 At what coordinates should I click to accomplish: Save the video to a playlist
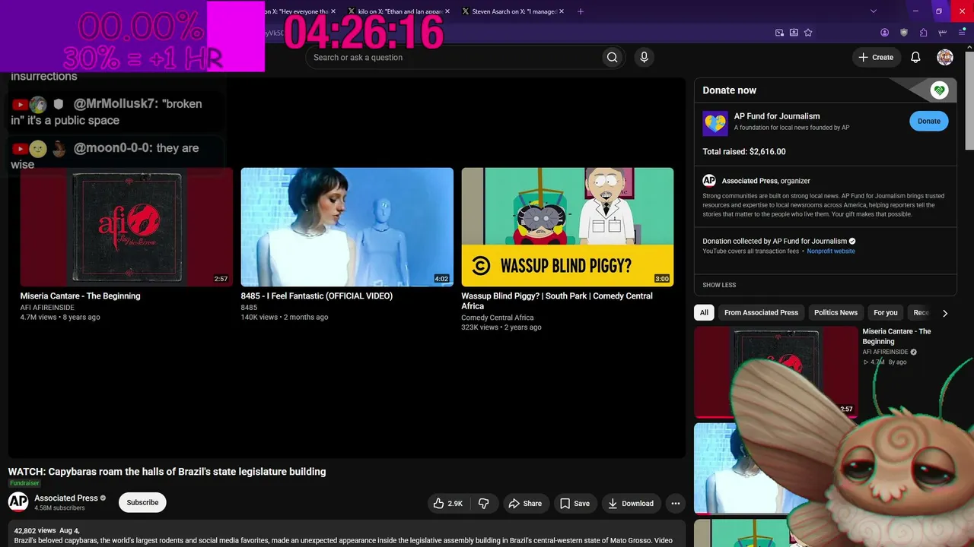pyautogui.click(x=575, y=503)
